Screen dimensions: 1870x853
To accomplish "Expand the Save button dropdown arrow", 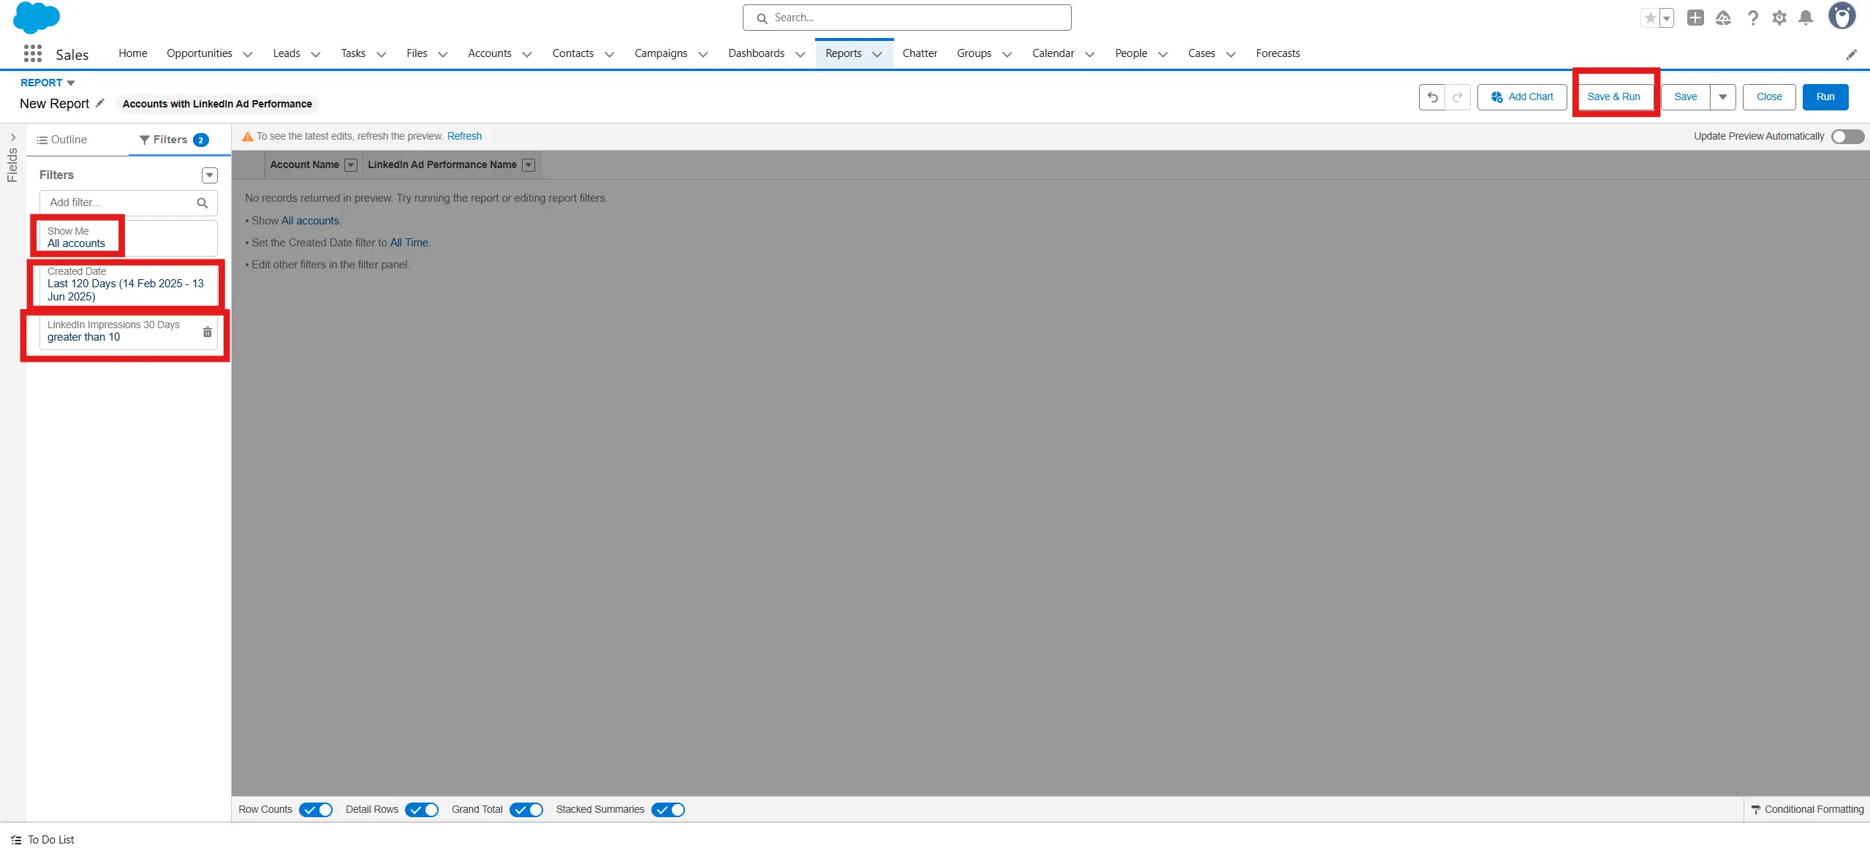I will [x=1722, y=96].
